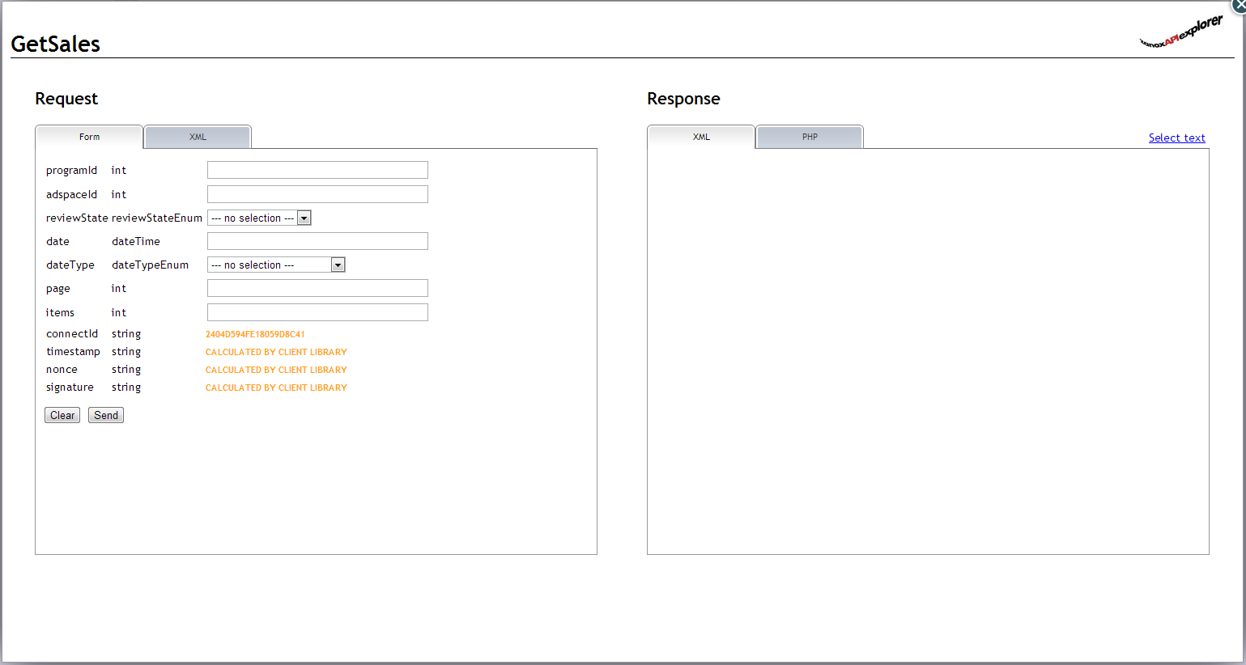The image size is (1246, 665).
Task: Click the Select text link
Action: (1176, 138)
